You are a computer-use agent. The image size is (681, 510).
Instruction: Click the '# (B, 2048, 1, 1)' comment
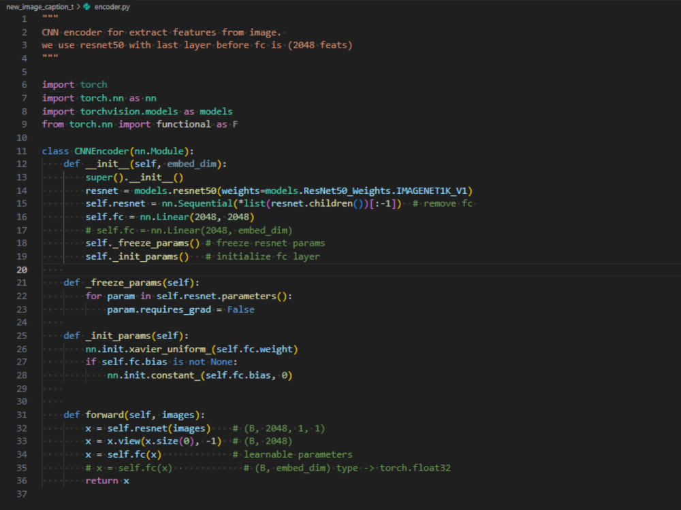(279, 428)
